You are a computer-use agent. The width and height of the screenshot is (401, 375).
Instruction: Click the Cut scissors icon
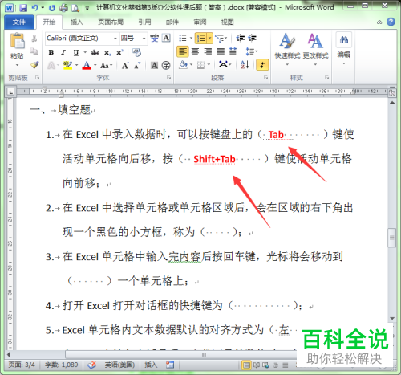tap(34, 39)
